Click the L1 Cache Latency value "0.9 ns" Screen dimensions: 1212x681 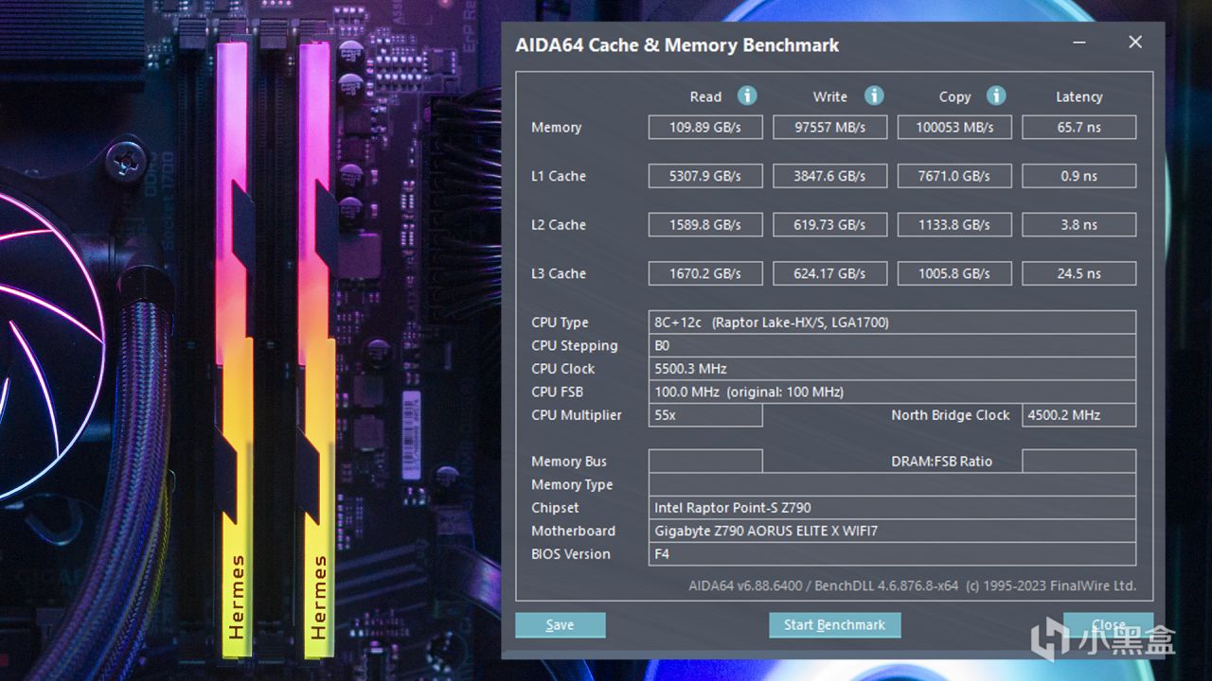pos(1079,176)
